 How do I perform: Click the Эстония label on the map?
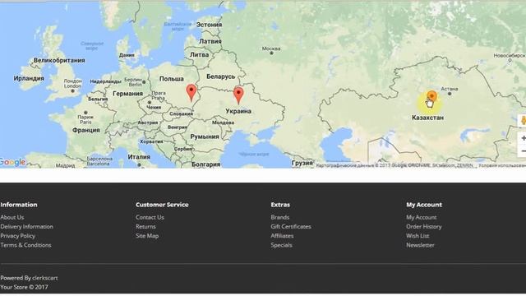[x=209, y=25]
